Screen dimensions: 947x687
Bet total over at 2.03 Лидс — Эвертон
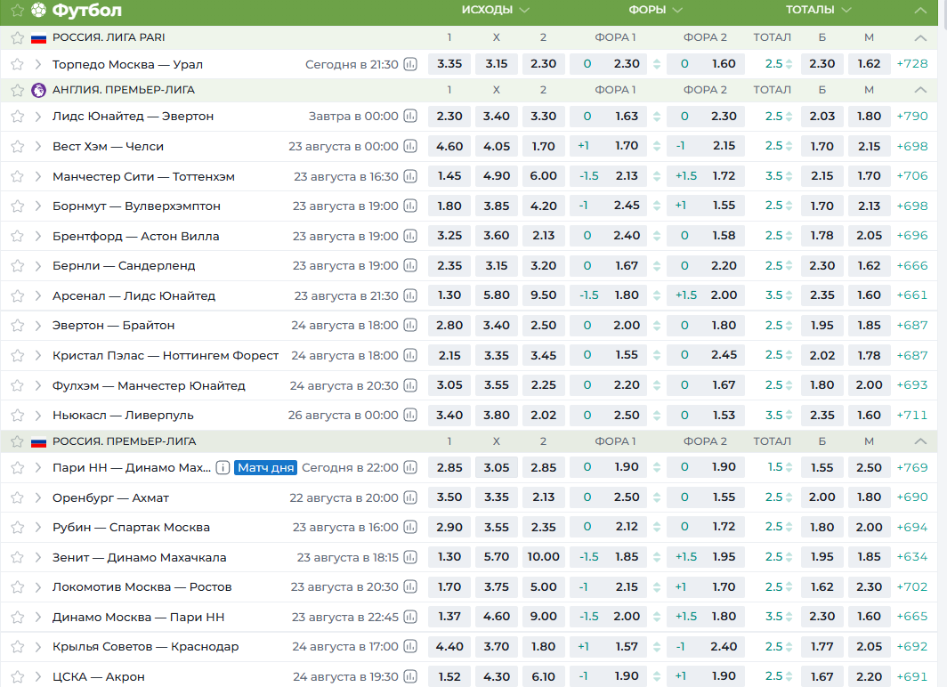822,116
